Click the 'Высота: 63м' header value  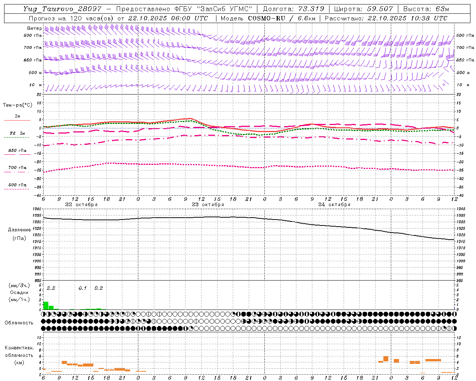(425, 9)
